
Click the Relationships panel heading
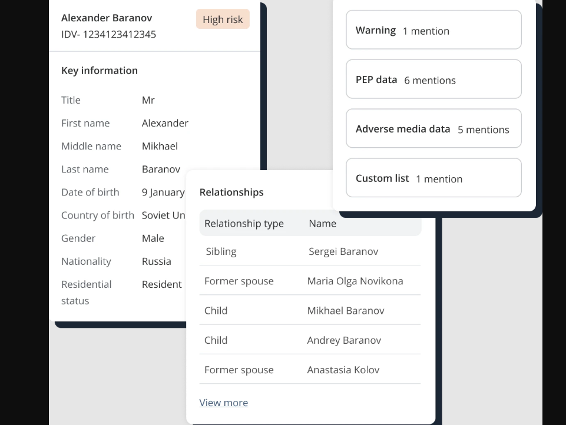point(231,192)
